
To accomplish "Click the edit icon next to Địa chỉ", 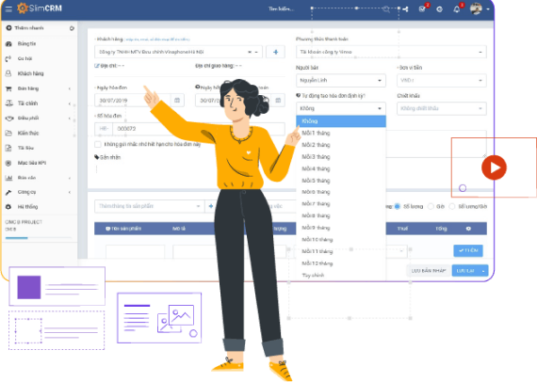I will pyautogui.click(x=97, y=66).
